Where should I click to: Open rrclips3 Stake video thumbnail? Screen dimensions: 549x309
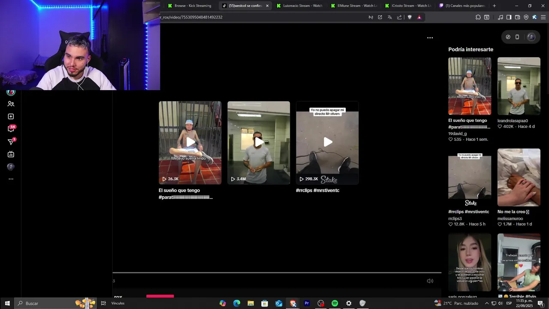[x=470, y=177]
